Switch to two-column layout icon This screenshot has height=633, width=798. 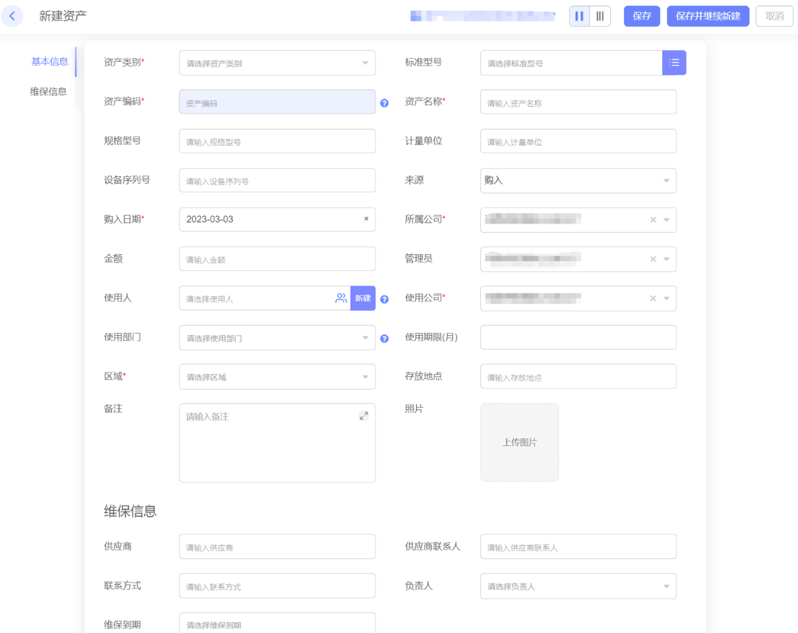(579, 16)
